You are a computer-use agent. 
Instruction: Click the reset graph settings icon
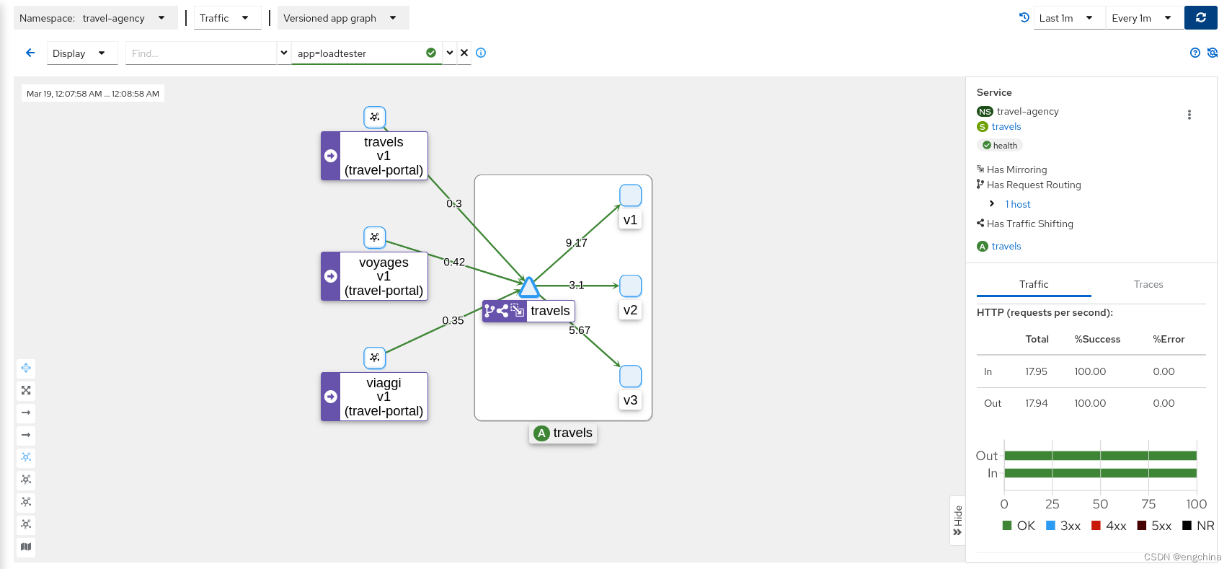1212,53
